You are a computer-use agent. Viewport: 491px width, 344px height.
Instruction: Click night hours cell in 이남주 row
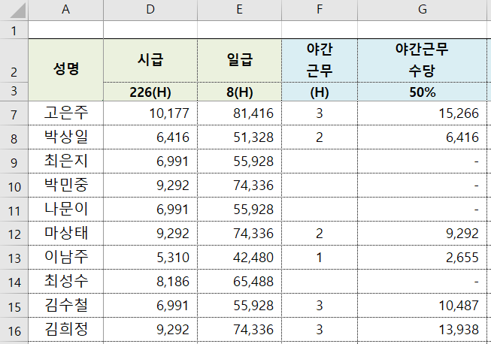(x=320, y=258)
